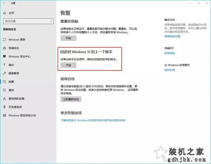The width and height of the screenshot is (211, 164).
Task: Click the 恢复 history clock icon
Action: click(x=4, y=82)
